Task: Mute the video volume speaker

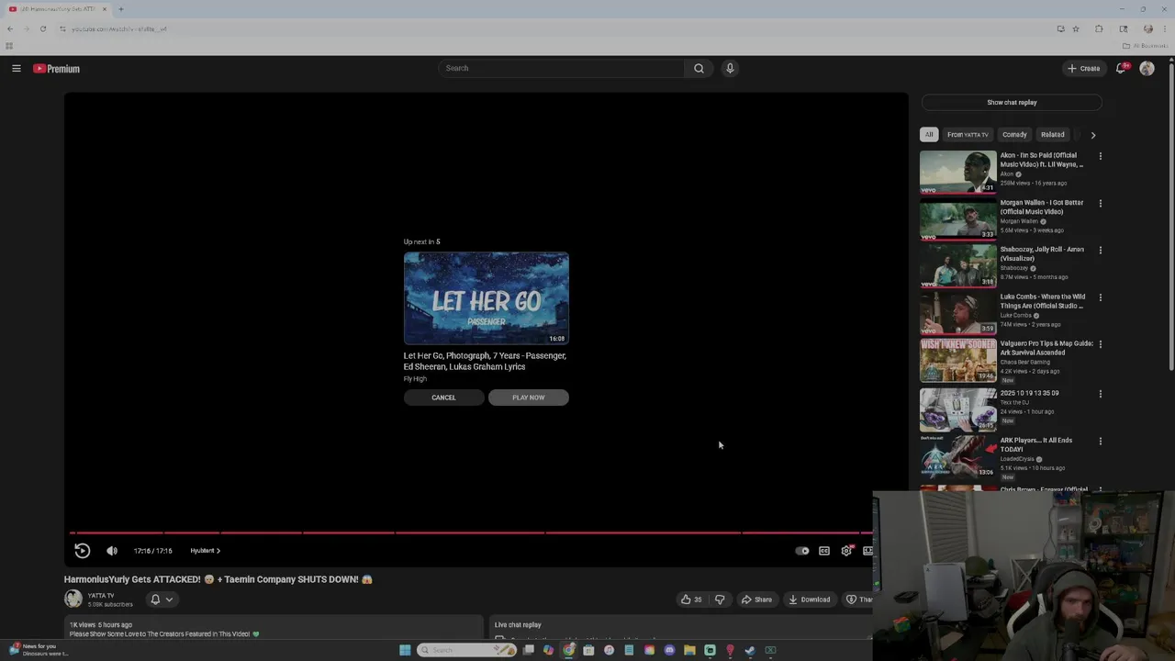Action: tap(112, 551)
